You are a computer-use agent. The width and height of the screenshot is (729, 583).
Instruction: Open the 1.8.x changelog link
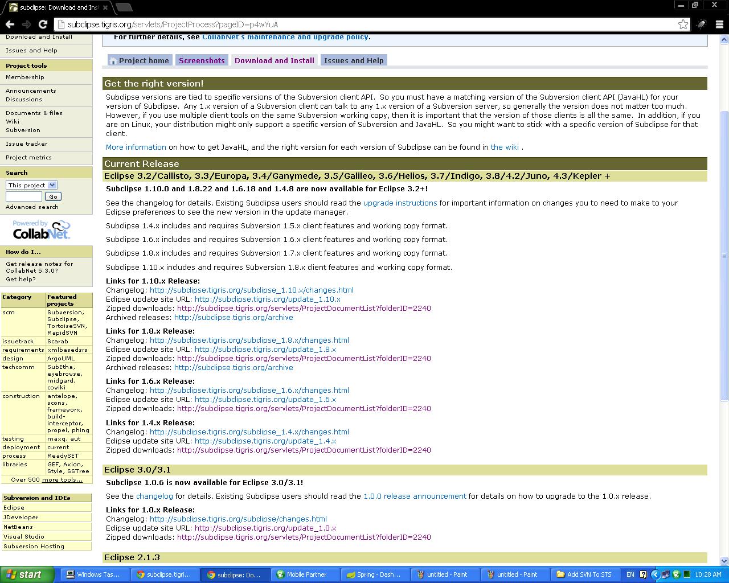249,340
